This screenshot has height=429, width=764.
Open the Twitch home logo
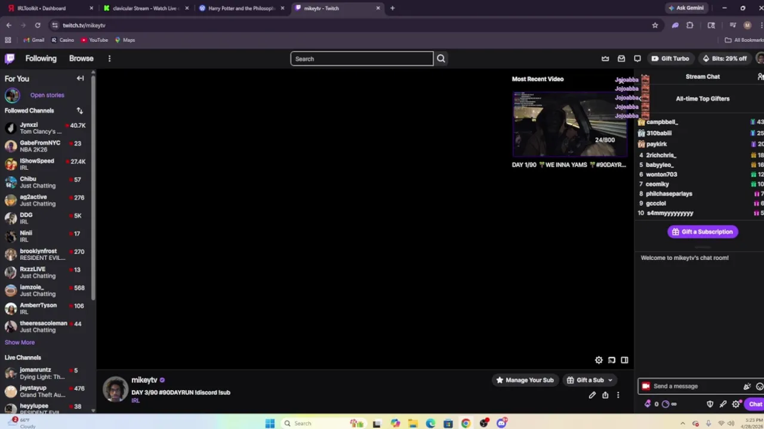(x=10, y=58)
